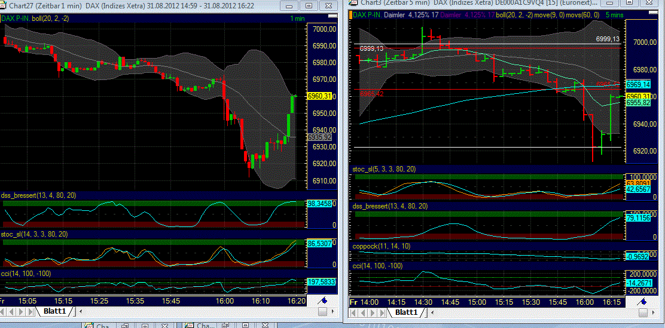Maximize the first minimized chart window
Screen dimensions: 665x328
(x=145, y=326)
